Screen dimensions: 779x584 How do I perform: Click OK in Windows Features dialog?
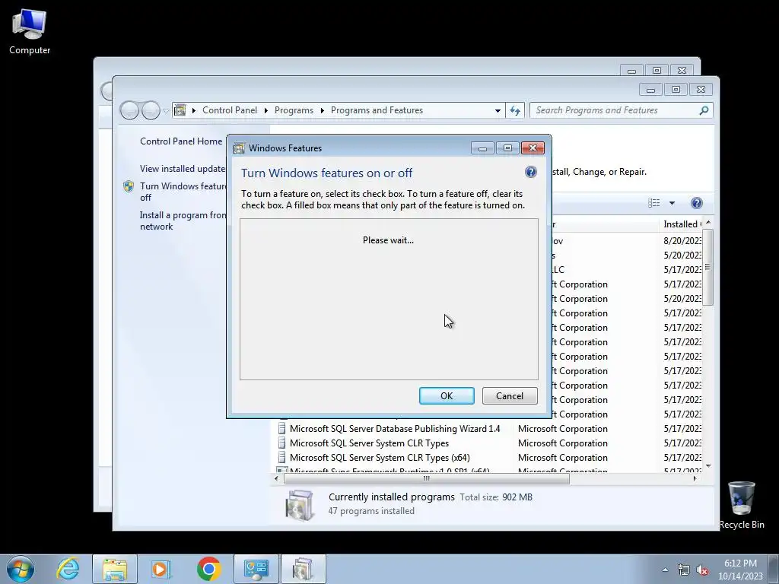447,395
